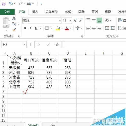
Task: Toggle Italic formatting
Action: (30, 28)
